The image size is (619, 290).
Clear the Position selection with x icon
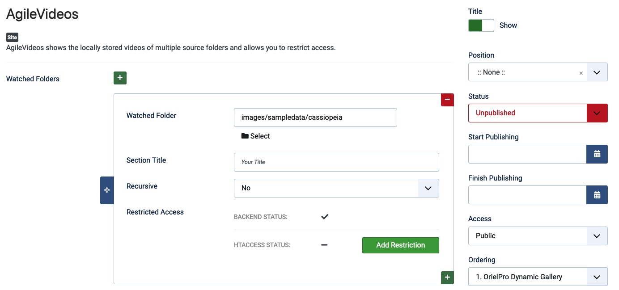[581, 73]
